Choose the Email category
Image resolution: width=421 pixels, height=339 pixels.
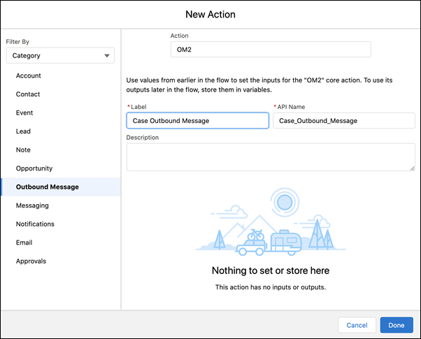(24, 243)
